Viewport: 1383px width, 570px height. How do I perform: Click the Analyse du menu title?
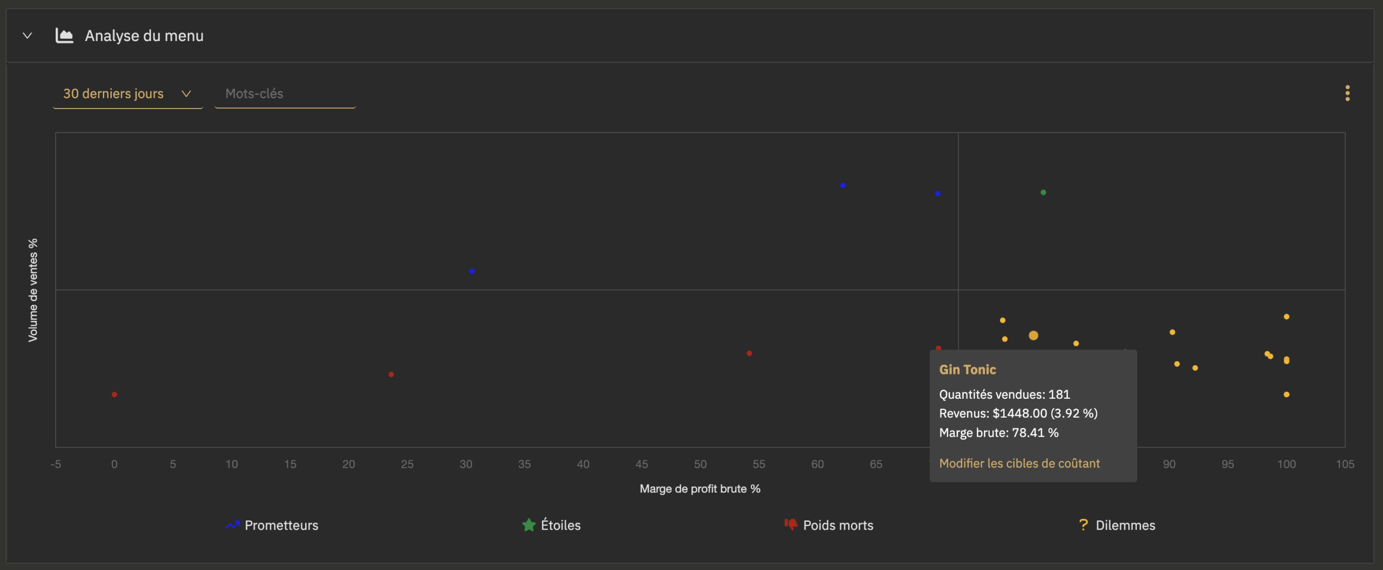coord(144,36)
